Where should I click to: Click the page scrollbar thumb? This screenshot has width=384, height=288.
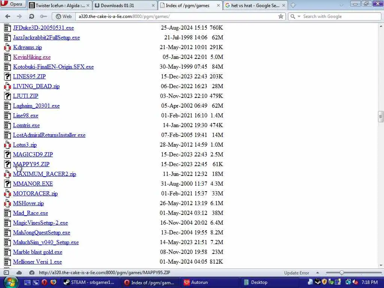pos(381,117)
